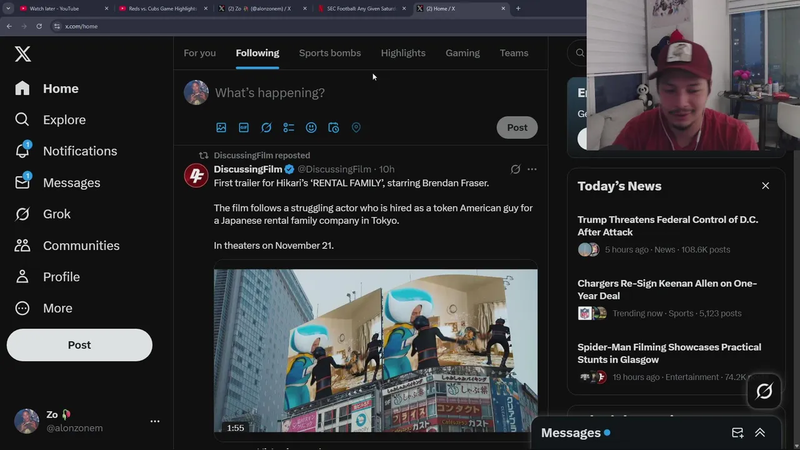
Task: Open DiscussingFilm account name link
Action: click(248, 169)
